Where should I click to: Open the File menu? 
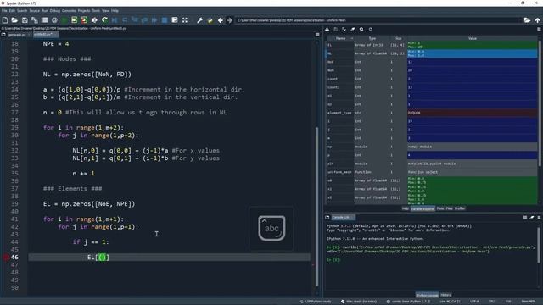coord(4,11)
